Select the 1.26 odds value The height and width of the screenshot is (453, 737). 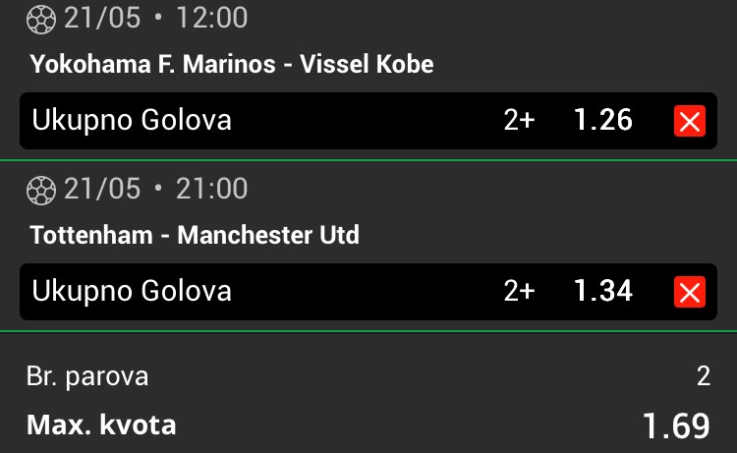pos(603,120)
